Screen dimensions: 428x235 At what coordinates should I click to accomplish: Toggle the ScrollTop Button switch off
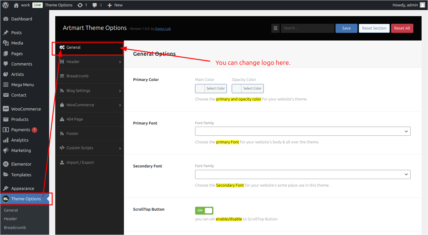click(x=204, y=210)
